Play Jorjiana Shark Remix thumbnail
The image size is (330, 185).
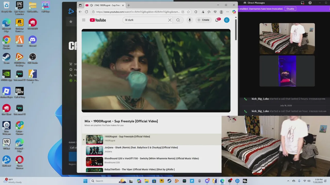[x=94, y=151]
